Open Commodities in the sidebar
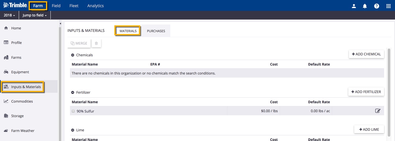Viewport: 395px width, 141px height. point(22,101)
